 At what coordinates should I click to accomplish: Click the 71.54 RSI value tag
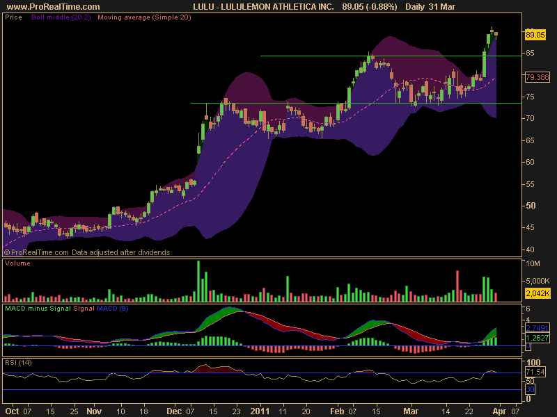pyautogui.click(x=535, y=372)
